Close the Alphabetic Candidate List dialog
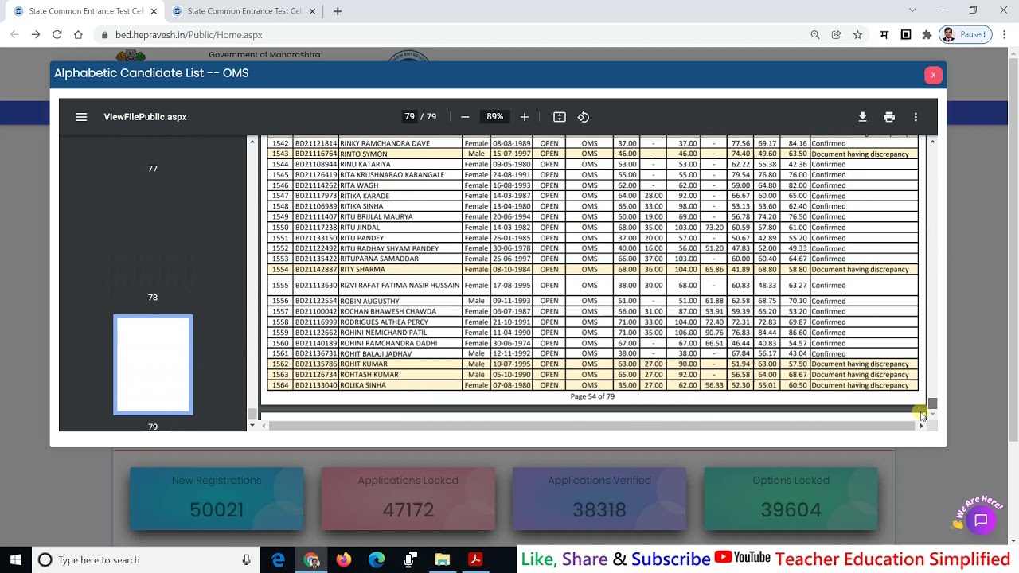Viewport: 1019px width, 573px height. click(933, 75)
